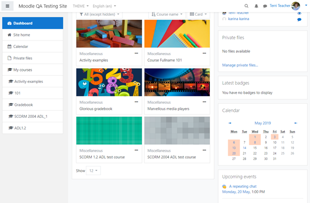Viewport: 310px width, 203px height.
Task: Select May 20 in the calendar
Action: point(234,153)
